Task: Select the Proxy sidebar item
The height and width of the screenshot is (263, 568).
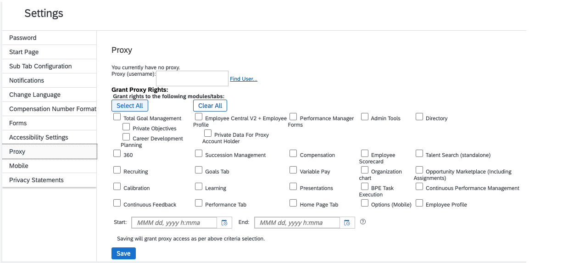Action: click(x=50, y=151)
